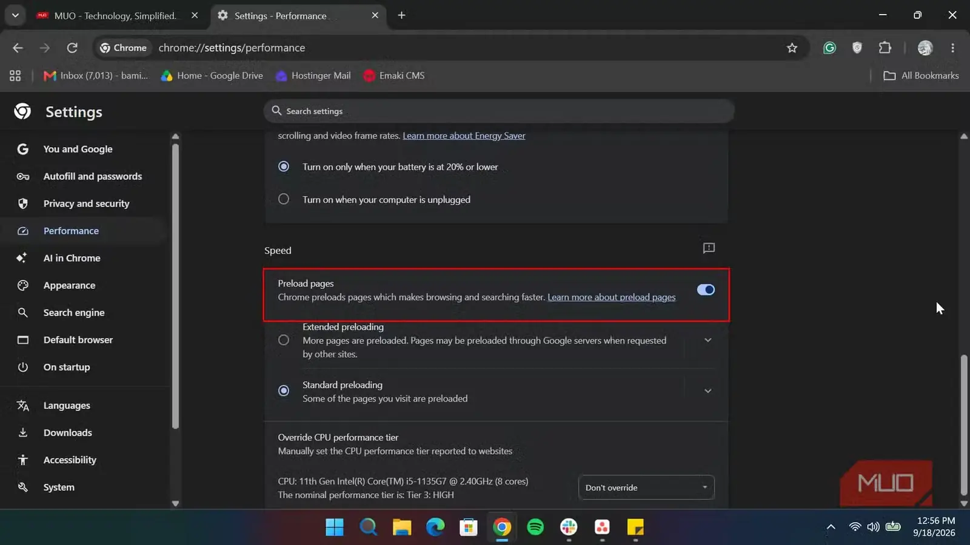Open Spotify from taskbar

pyautogui.click(x=535, y=527)
